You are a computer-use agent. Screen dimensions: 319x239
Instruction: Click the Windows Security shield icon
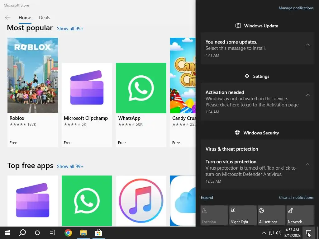click(237, 133)
